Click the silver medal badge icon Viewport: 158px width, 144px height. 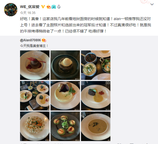(59, 7)
